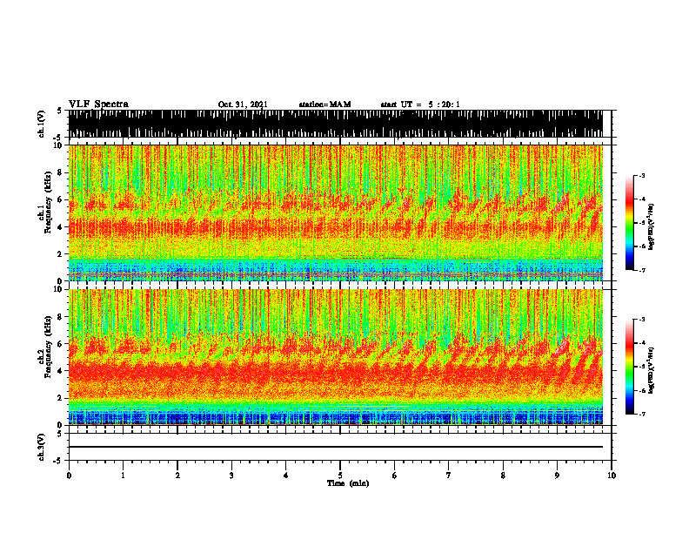Click the ch.2 spectrogram color bar

629,367
